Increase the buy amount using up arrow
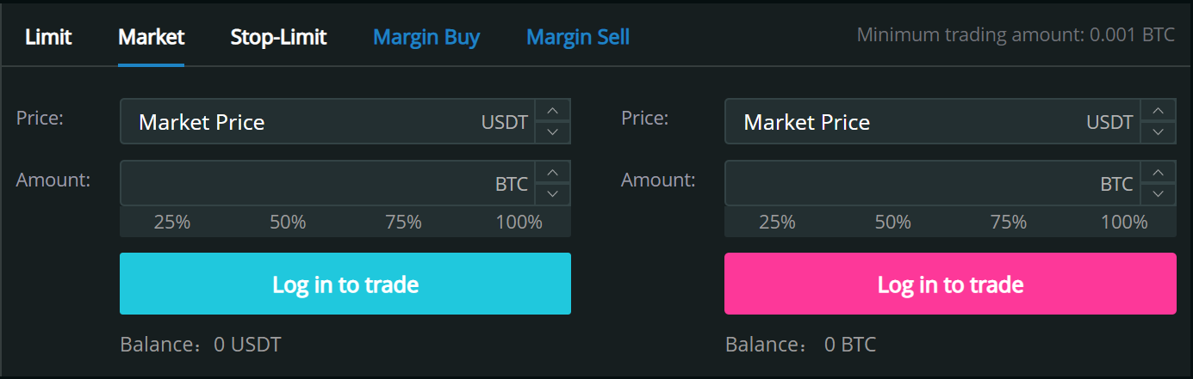Screen dimensions: 1193x379 click(x=553, y=172)
